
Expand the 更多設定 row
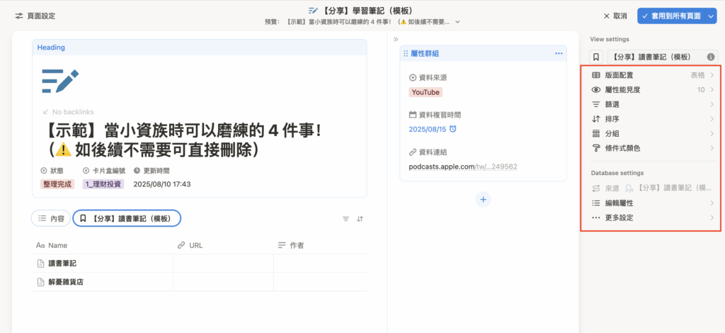click(x=651, y=218)
